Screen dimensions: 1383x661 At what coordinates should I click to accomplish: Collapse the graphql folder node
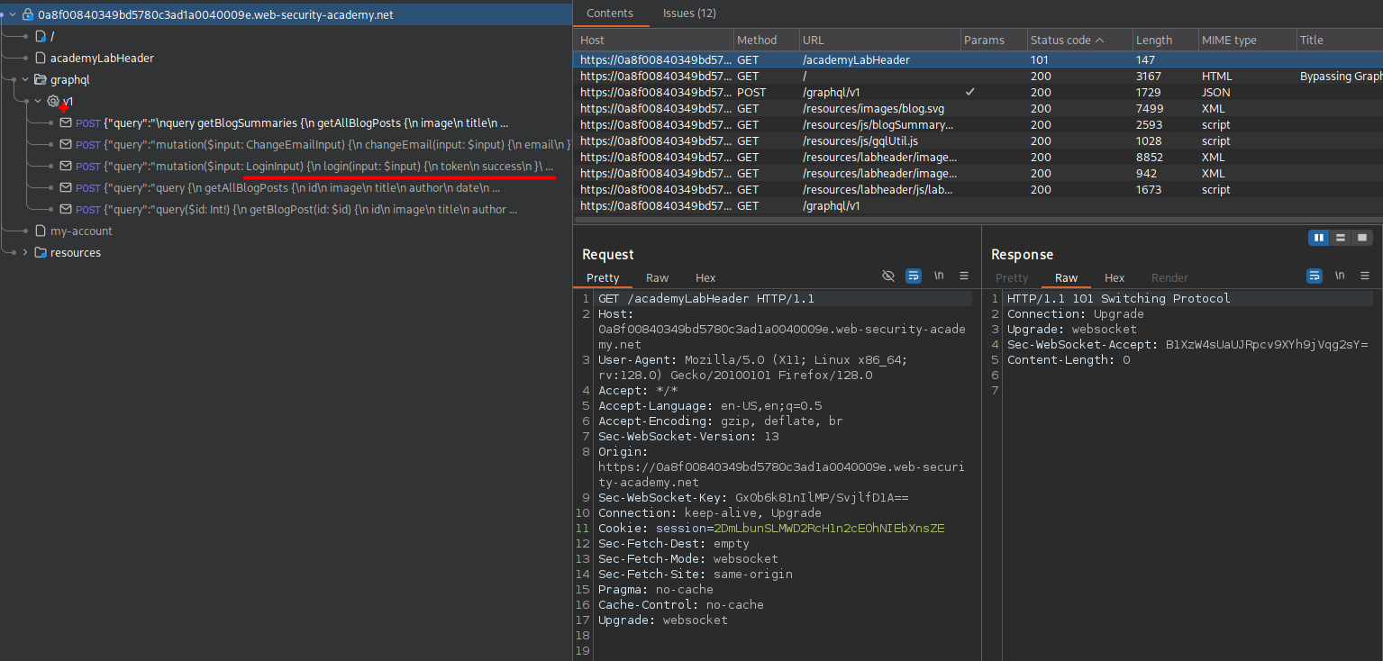tap(25, 79)
